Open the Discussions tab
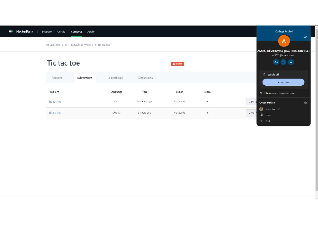 pyautogui.click(x=145, y=78)
